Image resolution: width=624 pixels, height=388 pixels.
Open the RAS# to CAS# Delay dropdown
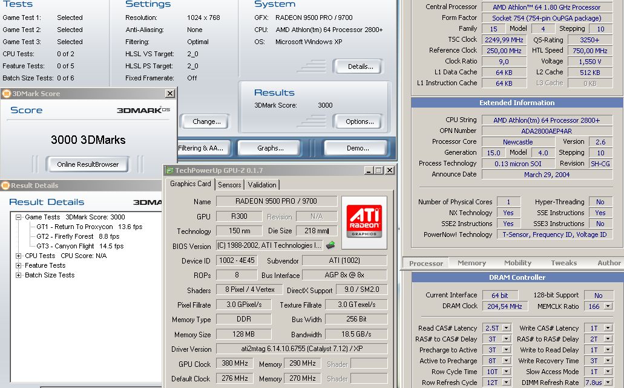pyautogui.click(x=506, y=338)
